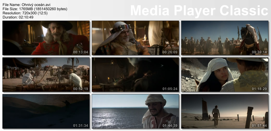Open the dark dune silhouette frame
This screenshot has width=271, height=131.
(x=46, y=111)
